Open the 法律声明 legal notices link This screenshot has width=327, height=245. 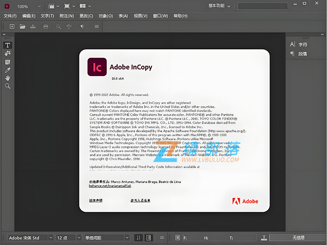[95, 200]
